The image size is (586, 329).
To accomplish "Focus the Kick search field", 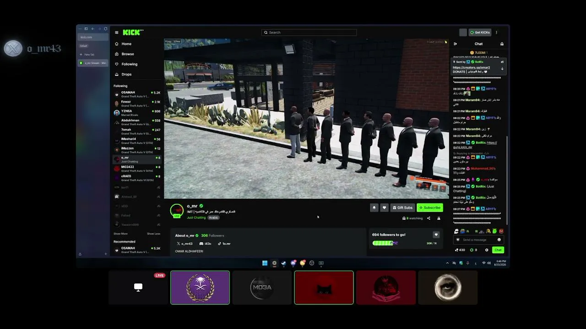I will (309, 32).
